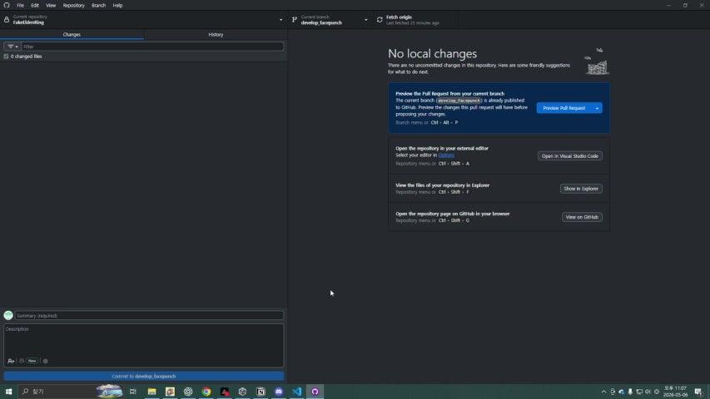This screenshot has height=399, width=710.
Task: Focus the Filter changed files field
Action: coord(152,47)
